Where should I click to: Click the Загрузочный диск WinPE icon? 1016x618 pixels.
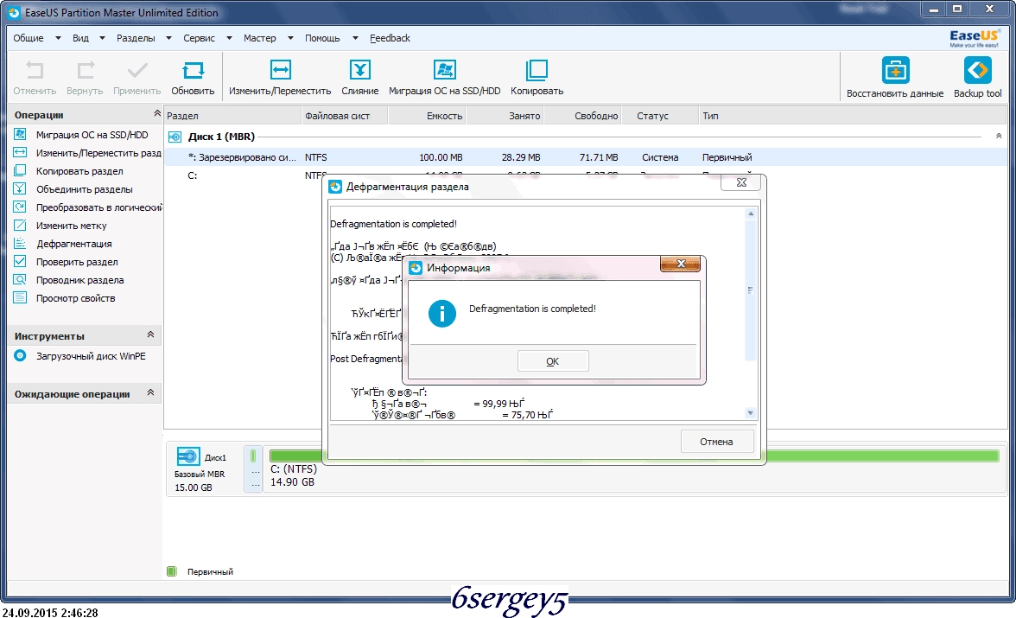click(x=20, y=355)
